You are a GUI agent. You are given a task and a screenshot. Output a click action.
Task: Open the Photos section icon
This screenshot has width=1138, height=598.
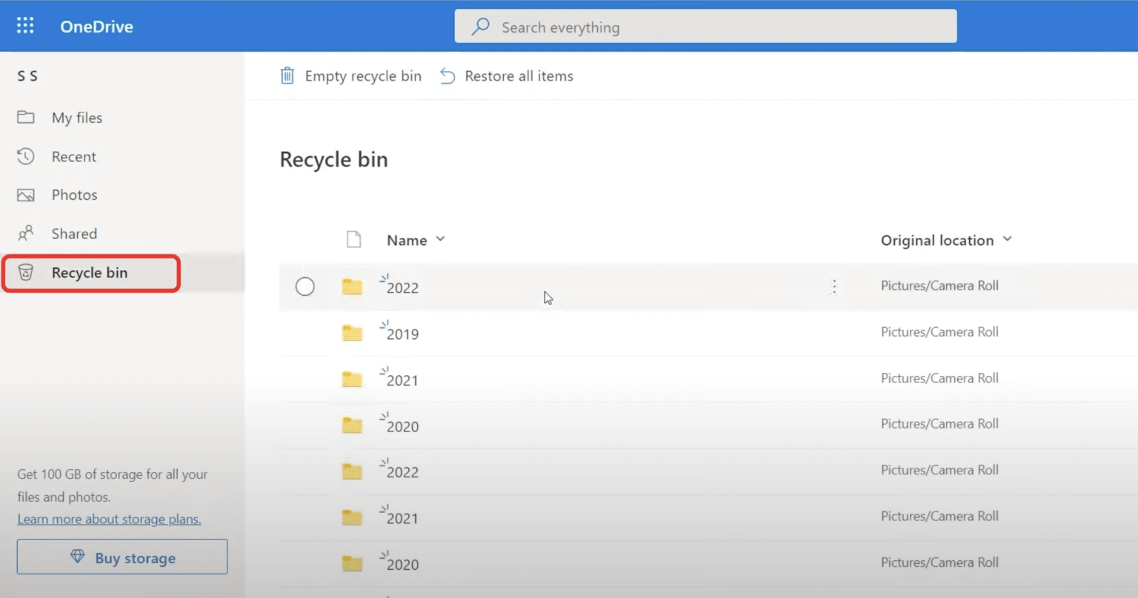click(26, 195)
